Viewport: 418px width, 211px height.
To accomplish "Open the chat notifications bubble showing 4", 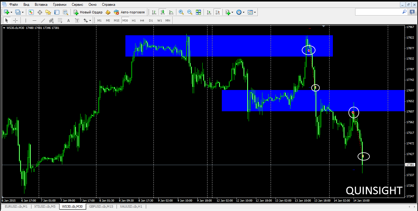I will [x=412, y=12].
